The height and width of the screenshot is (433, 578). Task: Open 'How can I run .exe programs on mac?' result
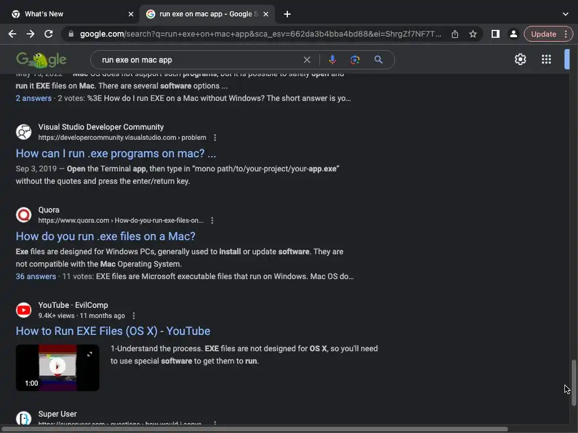[x=116, y=153]
